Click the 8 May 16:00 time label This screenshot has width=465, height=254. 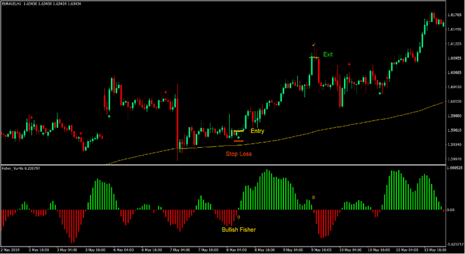click(265, 250)
